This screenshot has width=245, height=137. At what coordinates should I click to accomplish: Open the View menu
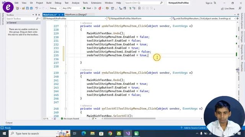(x=24, y=3)
